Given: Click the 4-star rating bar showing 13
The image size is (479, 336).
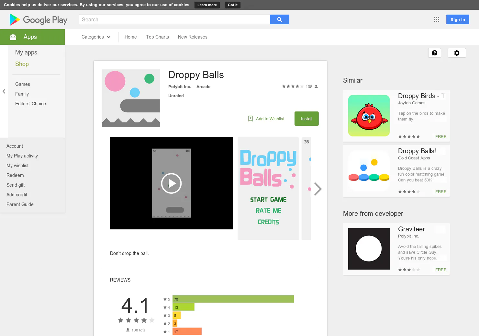Looking at the screenshot, I should [x=184, y=307].
